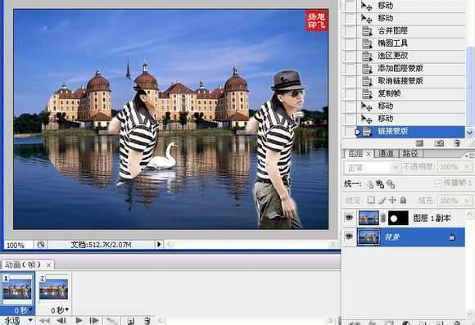Open the Layers panel options menu icon
Screen dimensions: 475x325
click(470, 156)
